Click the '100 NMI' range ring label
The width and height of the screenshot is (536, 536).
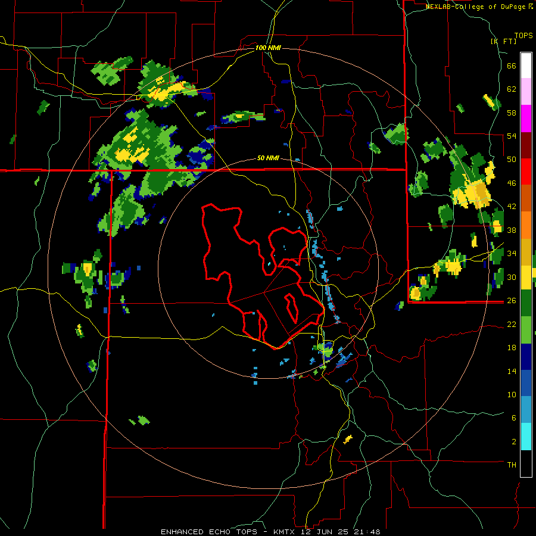click(x=268, y=48)
